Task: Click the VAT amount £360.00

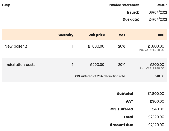Action: (x=157, y=101)
